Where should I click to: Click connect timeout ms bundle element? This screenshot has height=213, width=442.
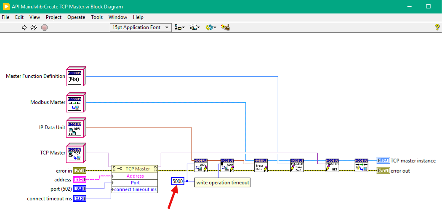(135, 189)
